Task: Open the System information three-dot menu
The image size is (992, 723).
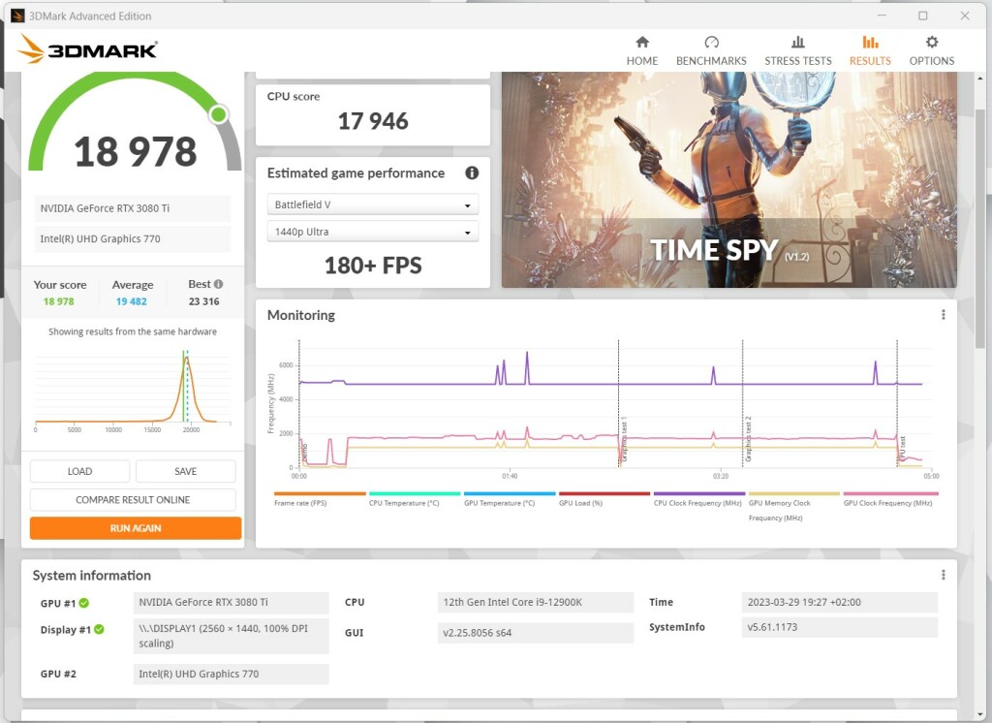Action: (x=943, y=574)
